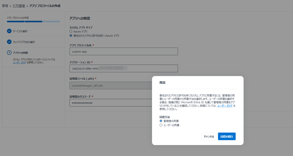The height and width of the screenshot is (156, 293).
Task: Click the wizard progress bar
Action: (x=33, y=22)
